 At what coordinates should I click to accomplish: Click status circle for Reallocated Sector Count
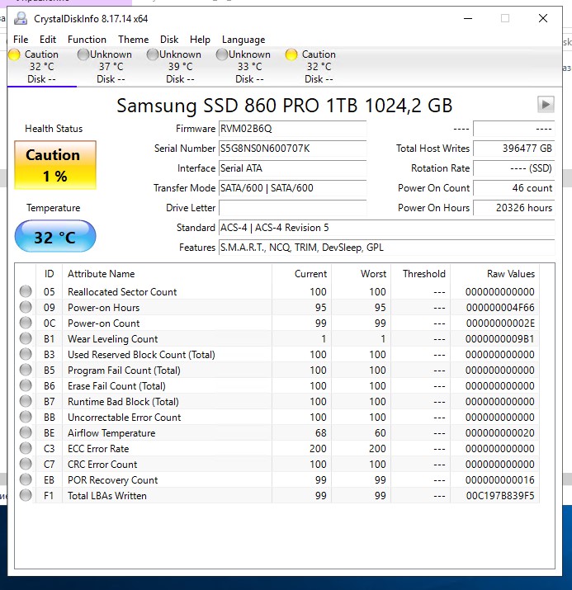26,291
